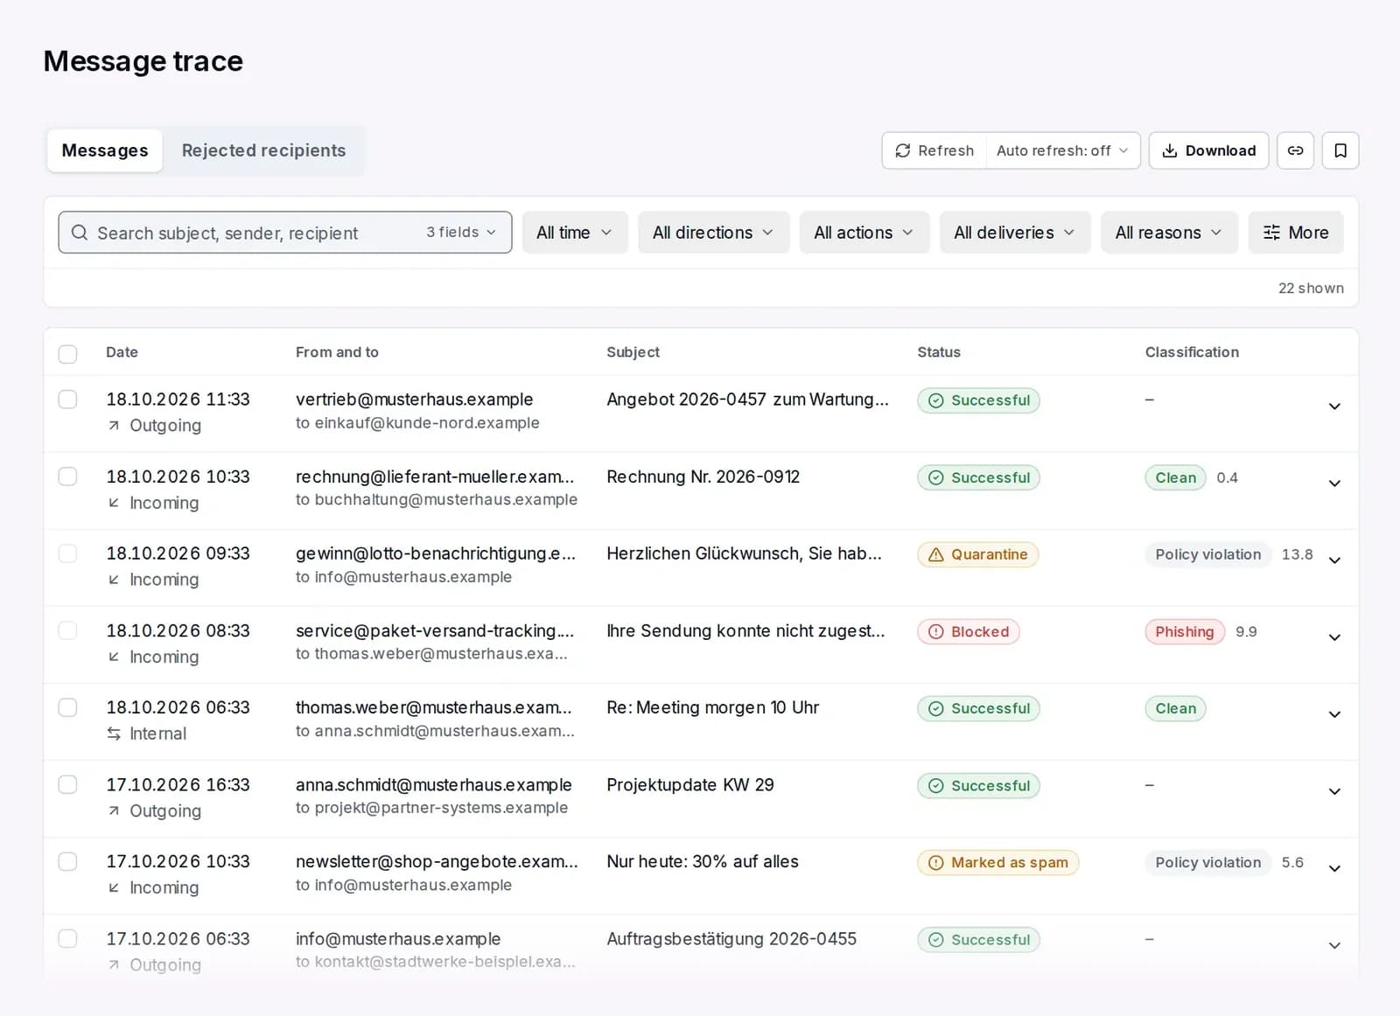Viewport: 1400px width, 1016px height.
Task: Click the Marked as spam icon
Action: (x=935, y=862)
